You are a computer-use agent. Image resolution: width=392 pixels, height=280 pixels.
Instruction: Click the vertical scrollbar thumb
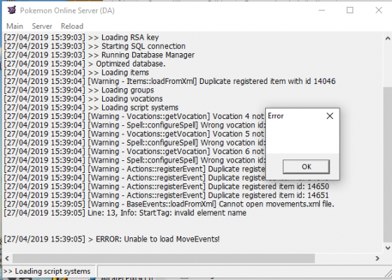(x=388, y=164)
